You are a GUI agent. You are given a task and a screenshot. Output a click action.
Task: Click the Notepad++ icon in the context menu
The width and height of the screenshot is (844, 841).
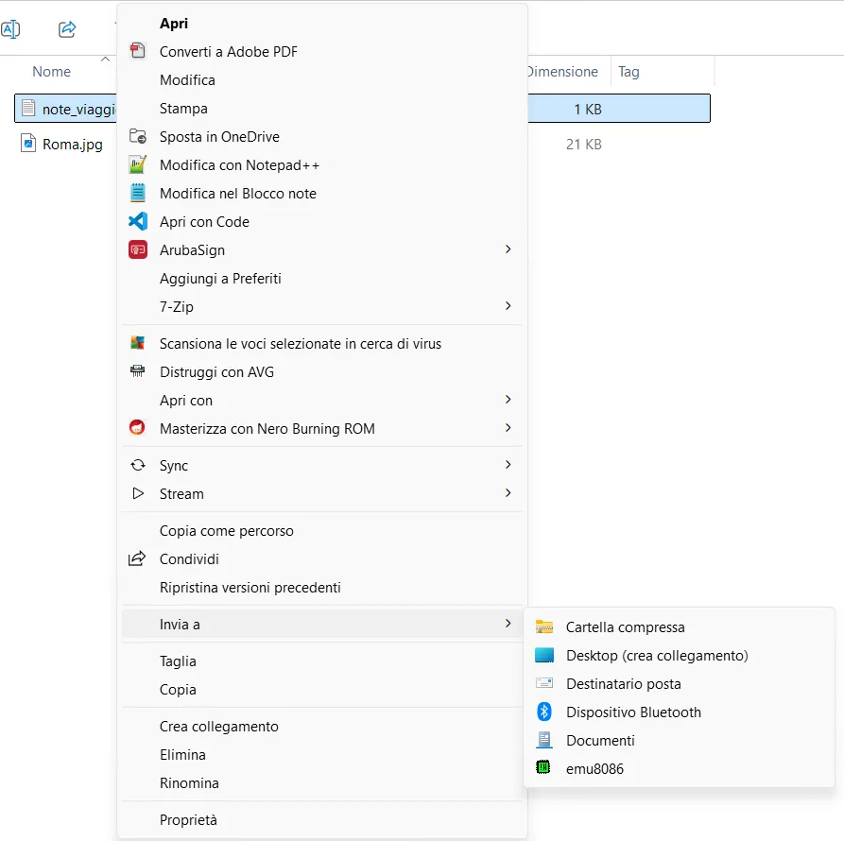(x=138, y=164)
